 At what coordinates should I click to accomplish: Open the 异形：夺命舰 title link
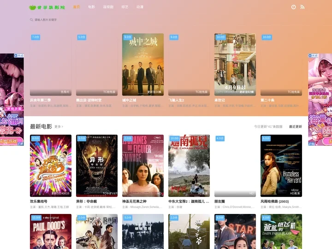point(87,202)
